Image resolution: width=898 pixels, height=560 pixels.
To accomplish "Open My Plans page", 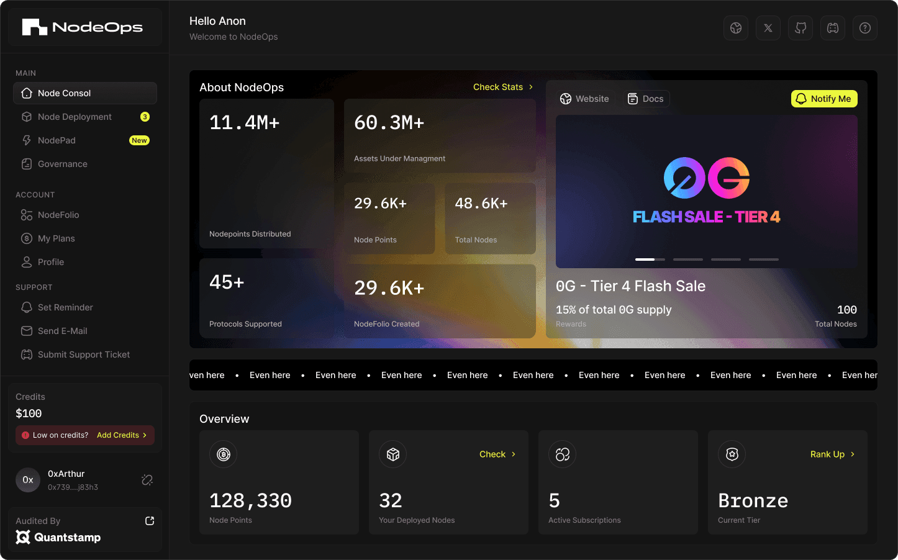I will 85,238.
